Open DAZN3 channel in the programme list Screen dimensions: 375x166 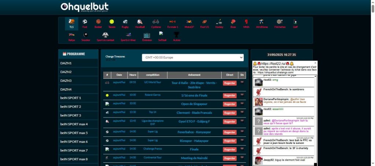coord(78,81)
